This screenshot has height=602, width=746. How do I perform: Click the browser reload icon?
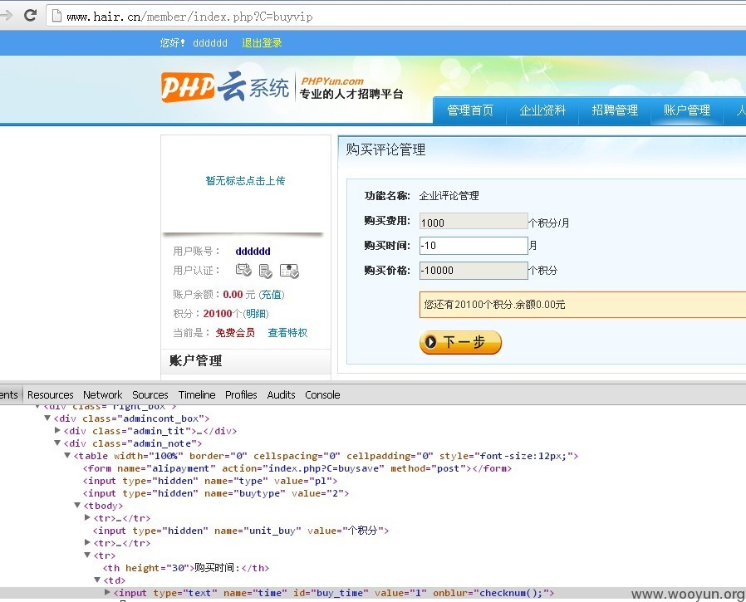(x=31, y=15)
